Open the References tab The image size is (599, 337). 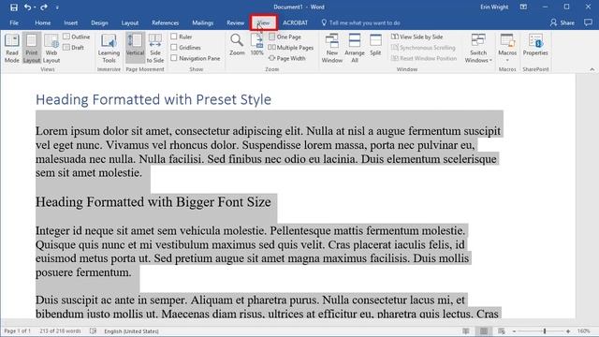point(165,22)
